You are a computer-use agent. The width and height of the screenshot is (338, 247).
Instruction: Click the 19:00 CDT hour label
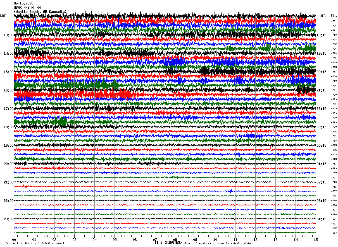point(9,146)
